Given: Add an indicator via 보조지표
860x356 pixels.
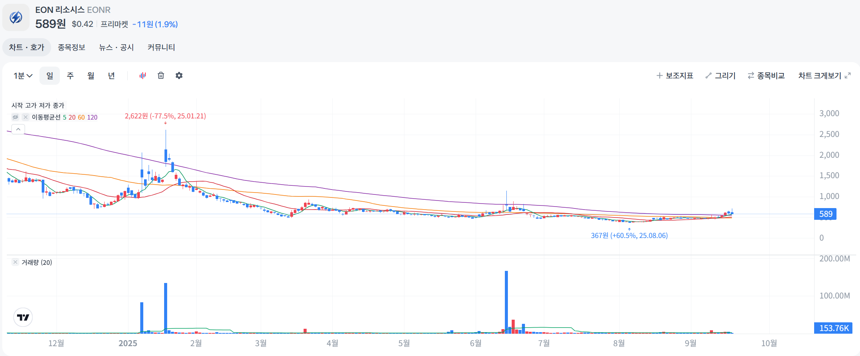Looking at the screenshot, I should tap(675, 76).
